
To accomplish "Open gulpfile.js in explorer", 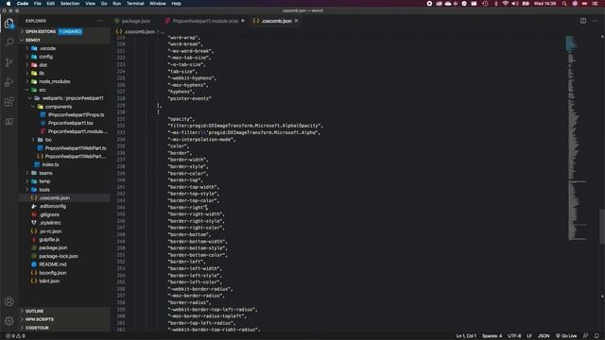I will [x=49, y=239].
